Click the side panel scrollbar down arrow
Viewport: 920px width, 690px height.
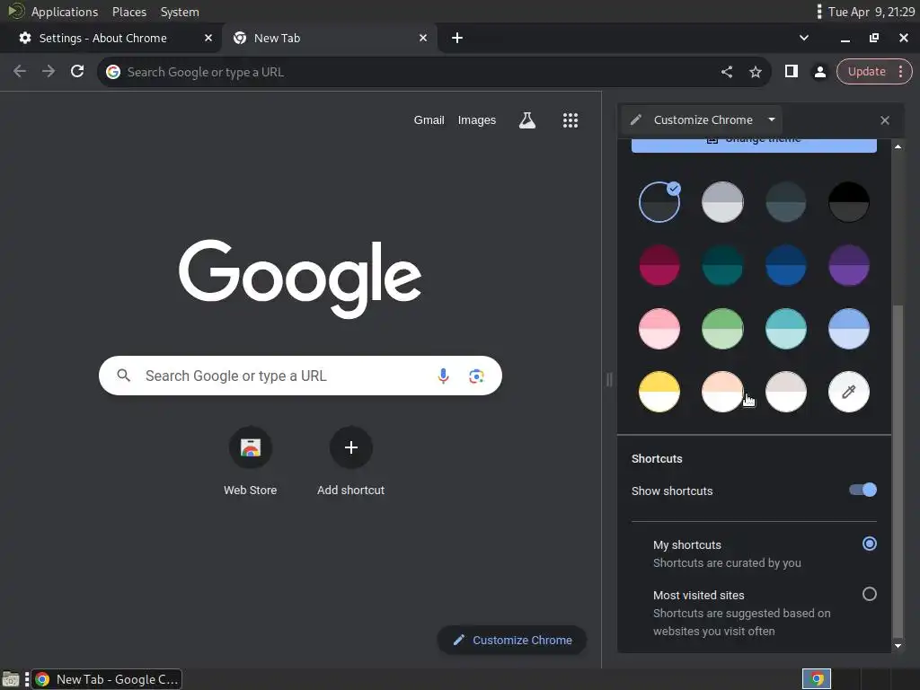click(898, 645)
